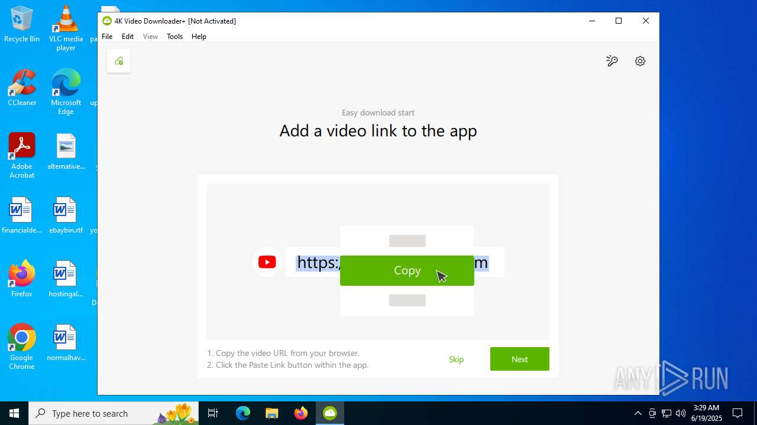
Task: Select the Firefox desktop shortcut
Action: click(22, 280)
